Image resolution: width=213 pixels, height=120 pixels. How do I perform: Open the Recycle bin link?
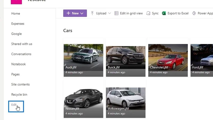19,95
